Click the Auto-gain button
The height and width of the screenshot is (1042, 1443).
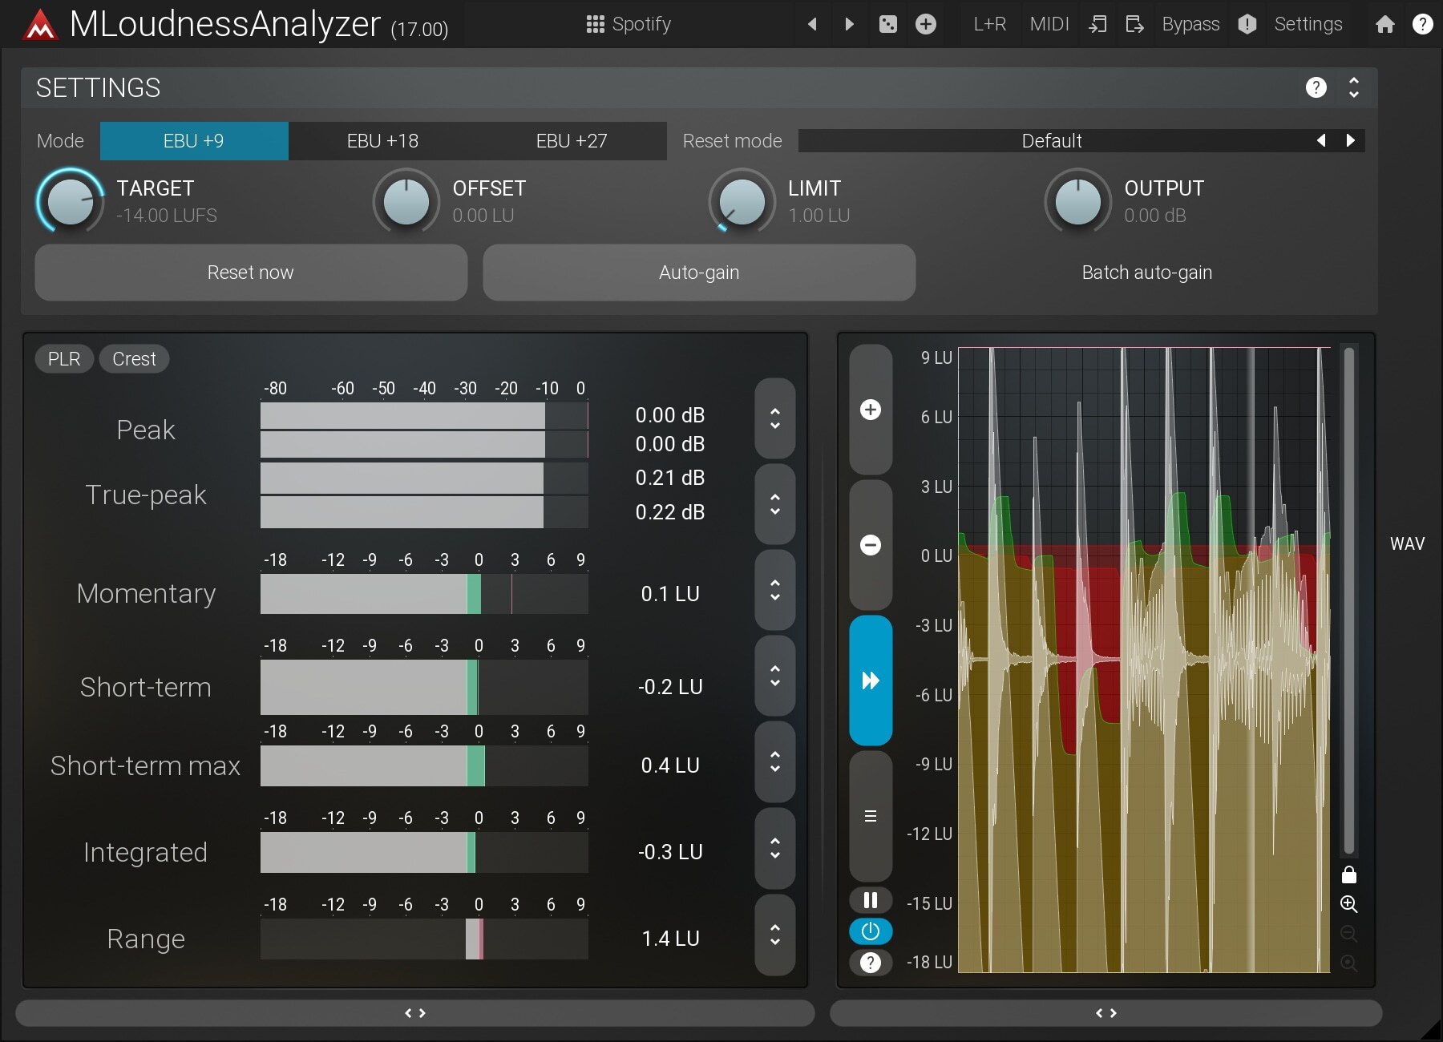[699, 273]
